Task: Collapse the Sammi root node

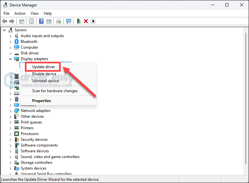Action: (x=4, y=30)
